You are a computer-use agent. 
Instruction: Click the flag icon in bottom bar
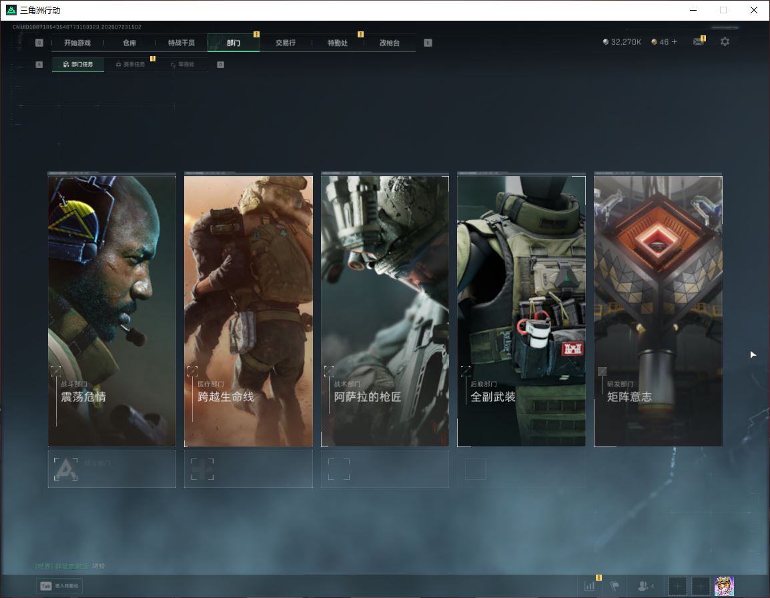[x=615, y=586]
